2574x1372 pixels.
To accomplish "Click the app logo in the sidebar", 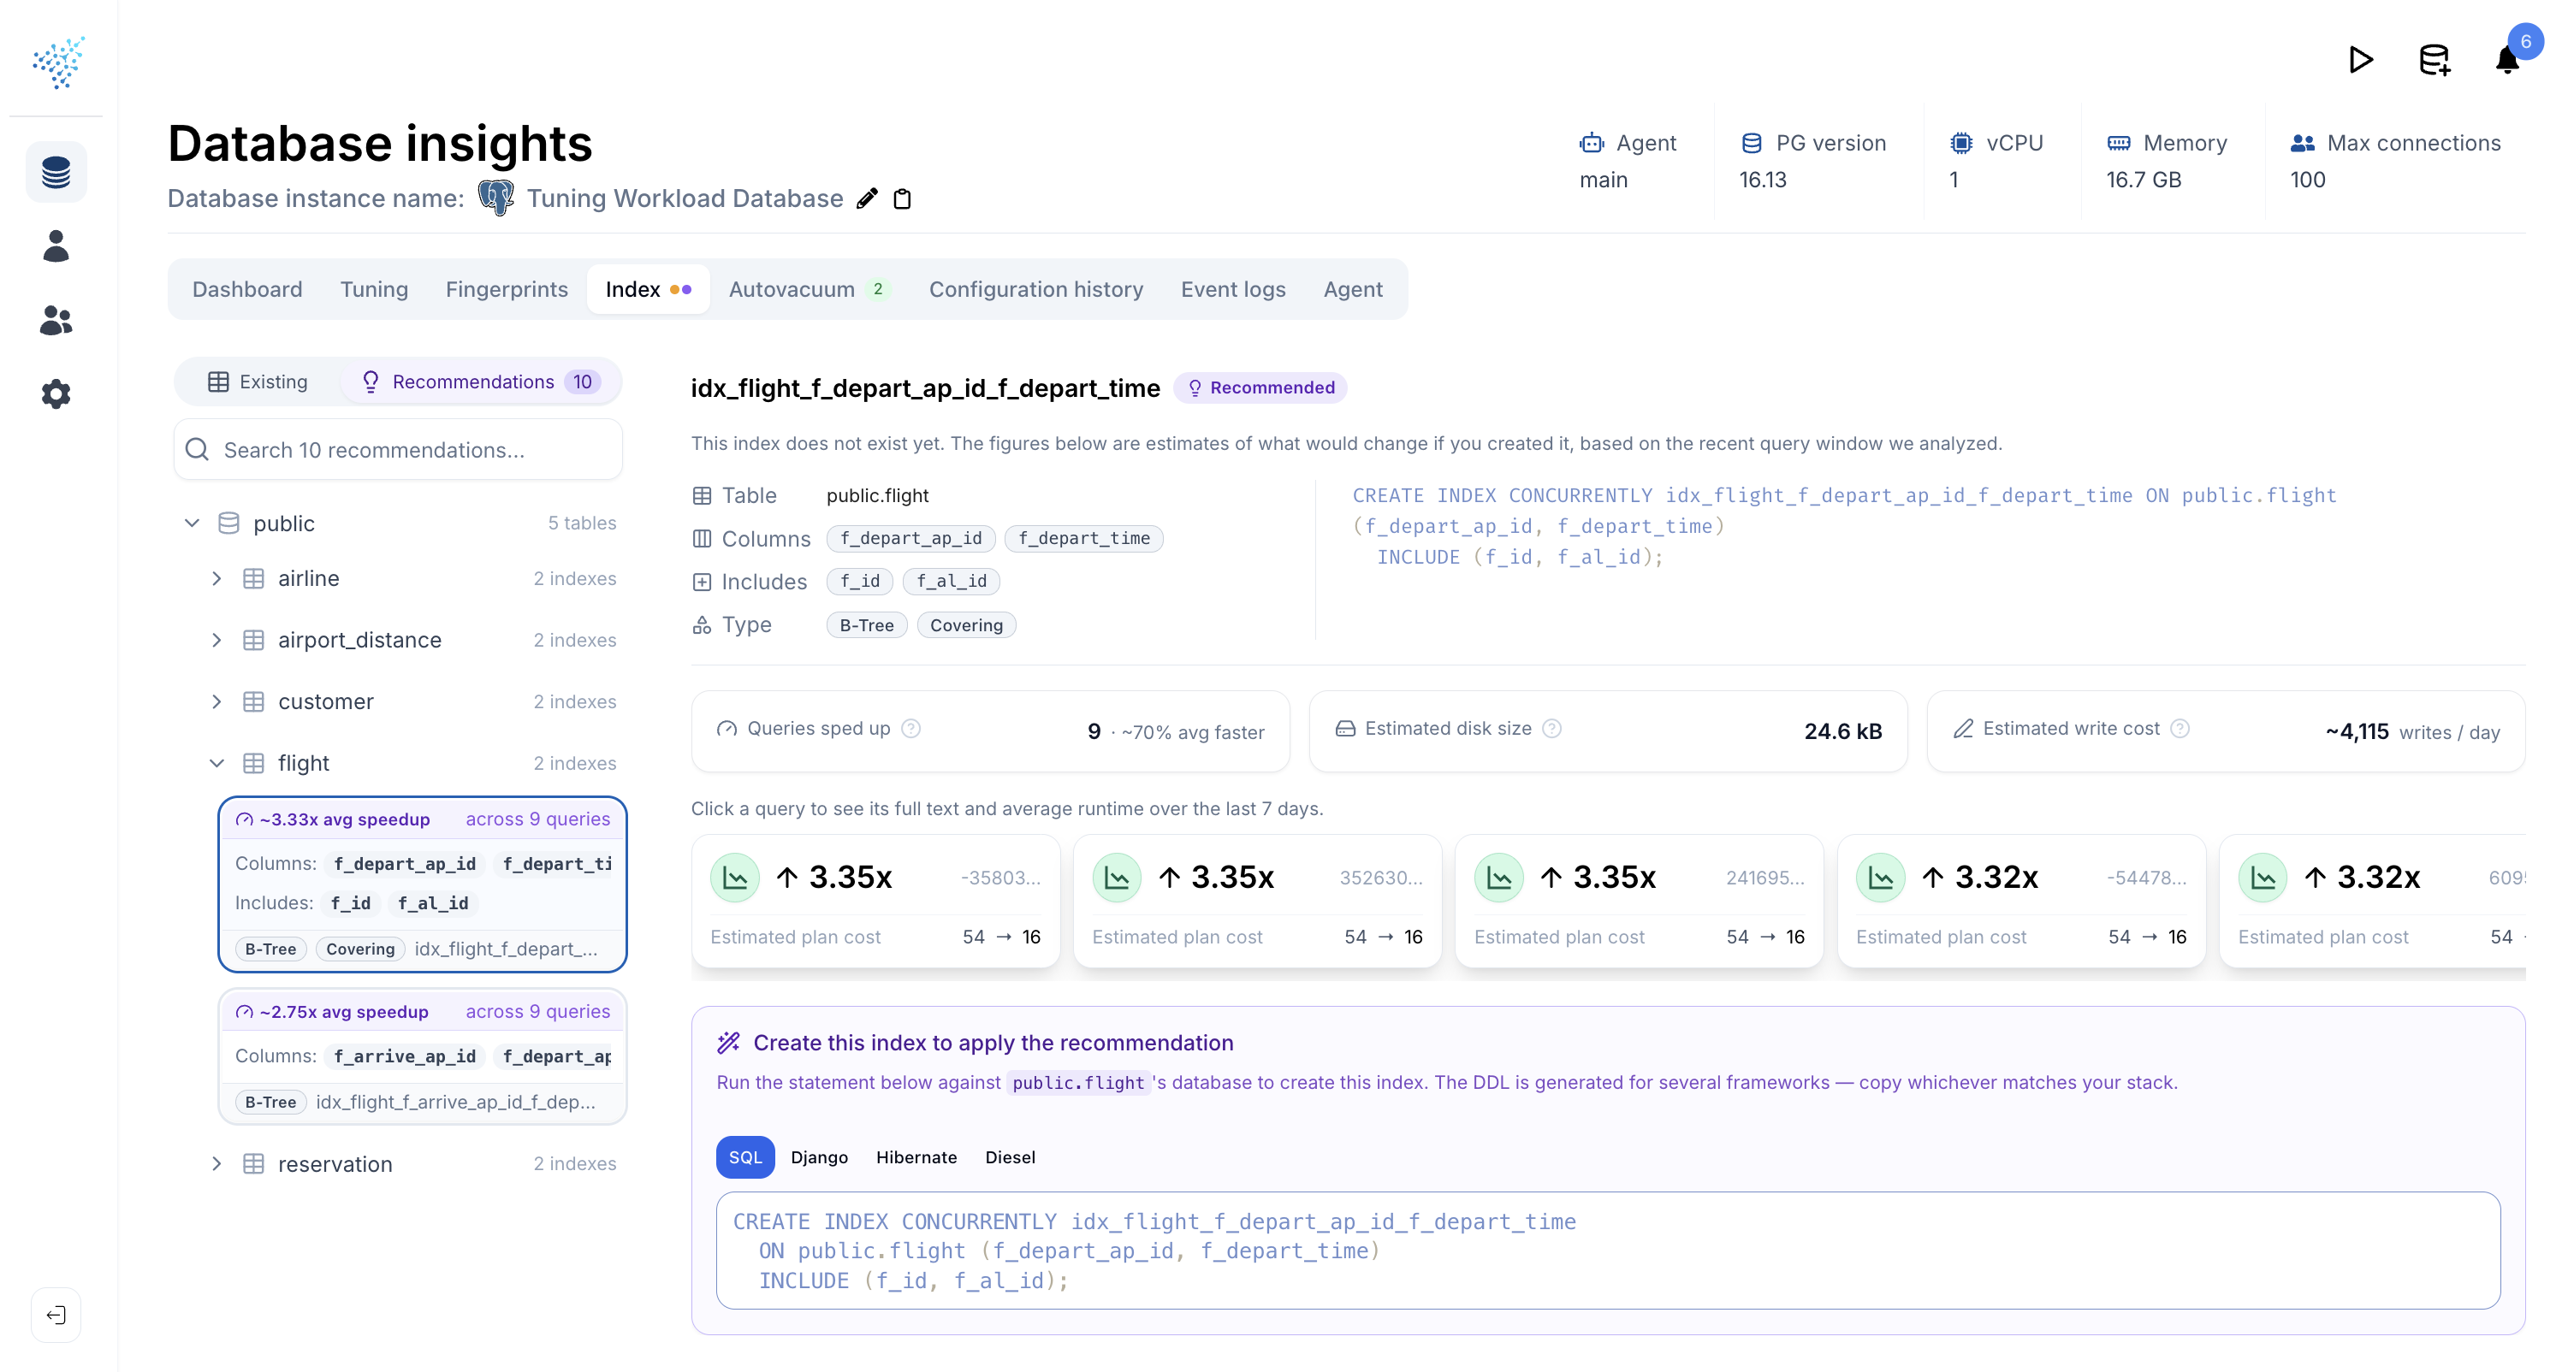I will pyautogui.click(x=58, y=62).
